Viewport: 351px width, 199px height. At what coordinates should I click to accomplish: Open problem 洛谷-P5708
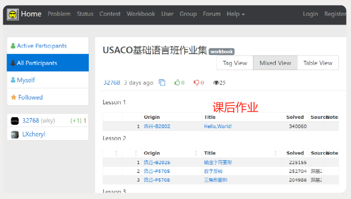[157, 180]
